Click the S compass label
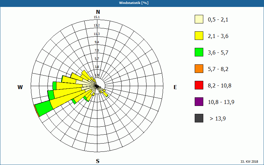 (98, 161)
